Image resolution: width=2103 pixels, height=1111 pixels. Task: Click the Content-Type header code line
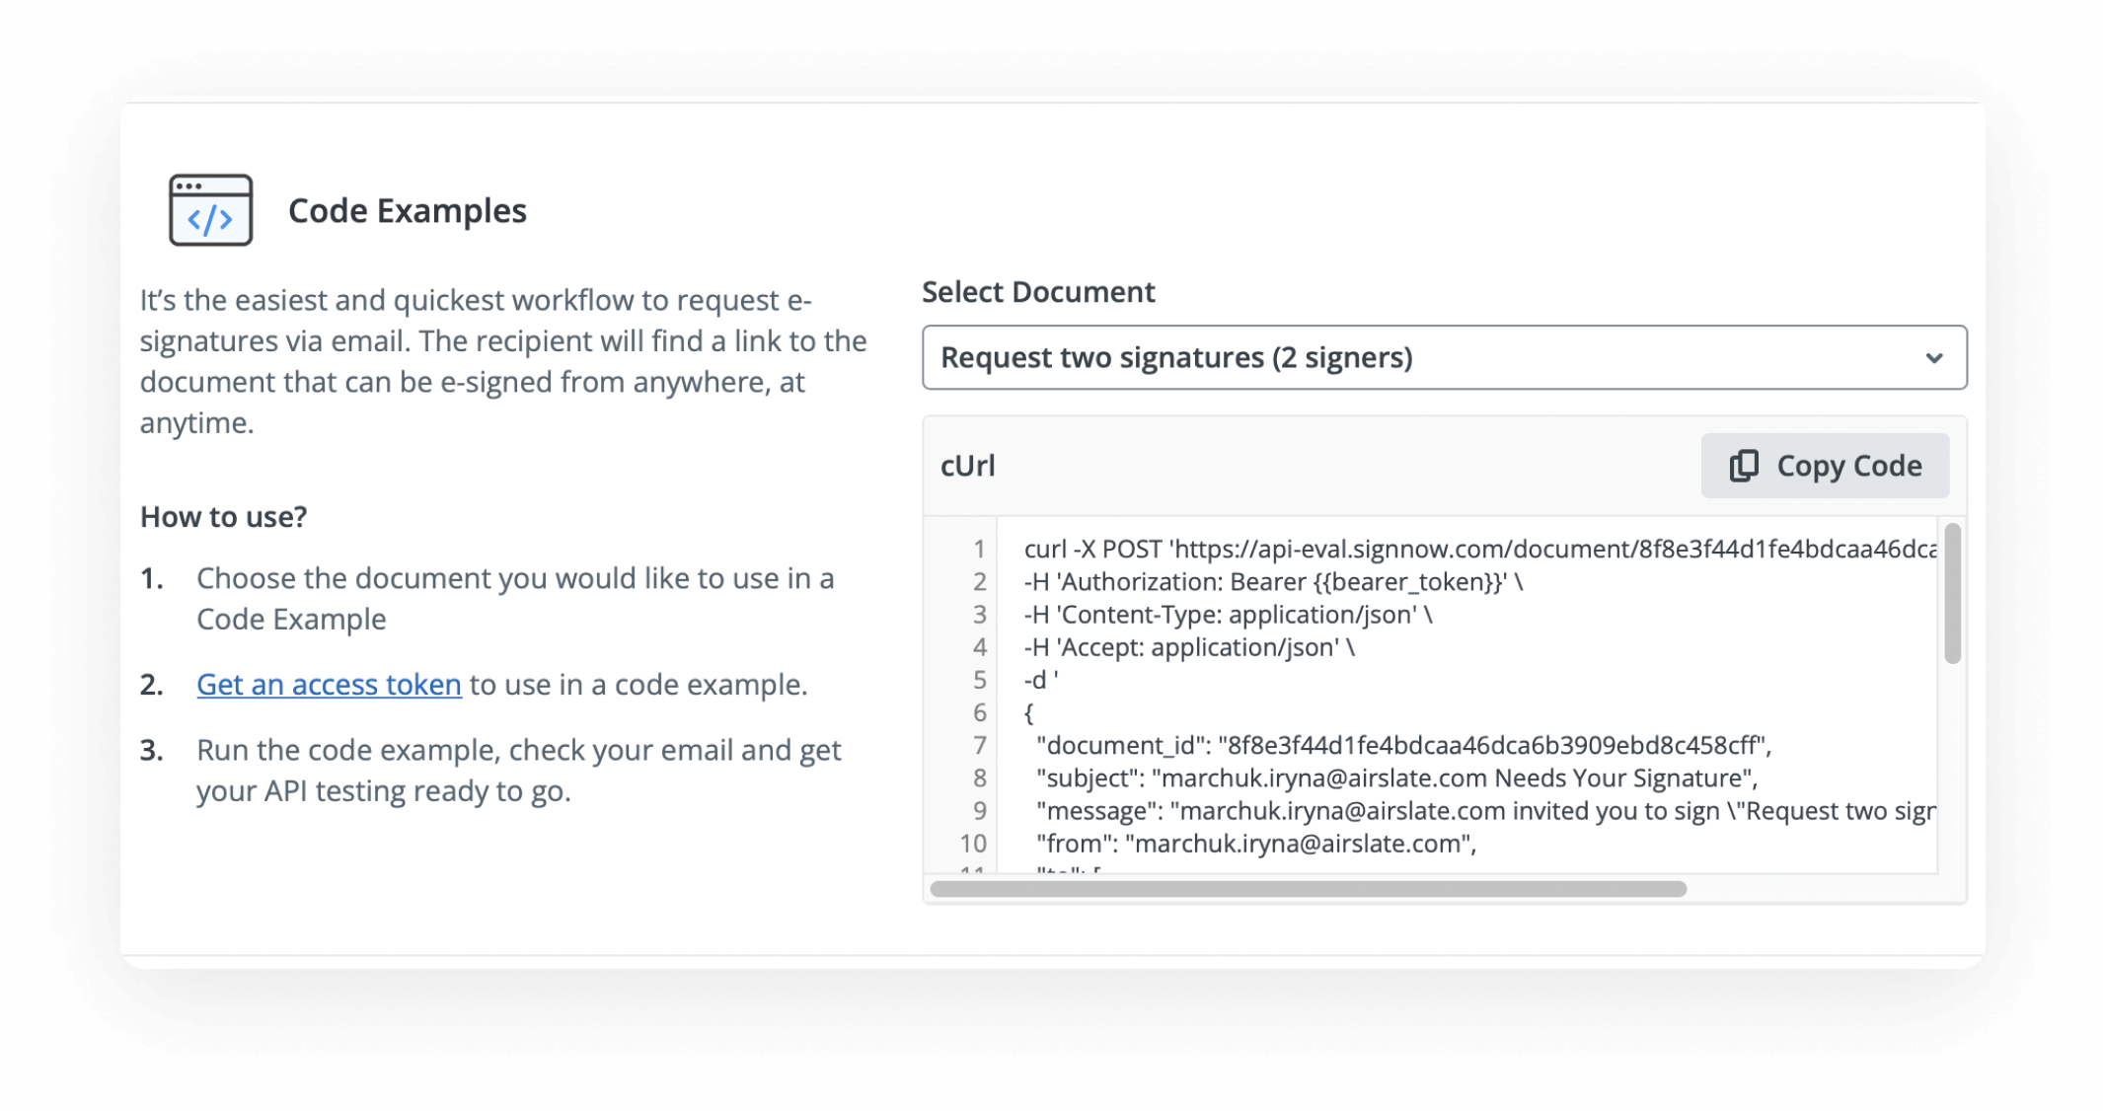[x=1228, y=615]
